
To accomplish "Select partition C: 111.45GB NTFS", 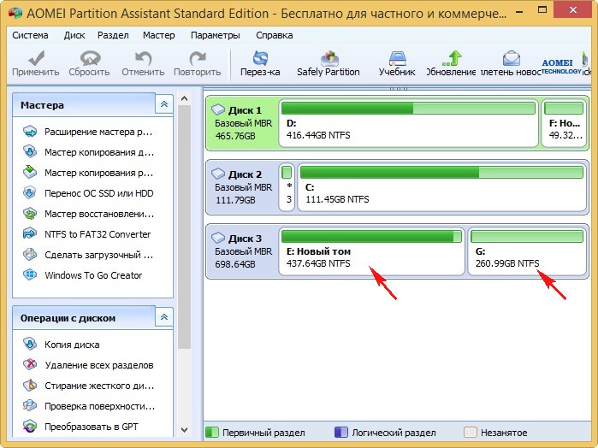I will 441,187.
